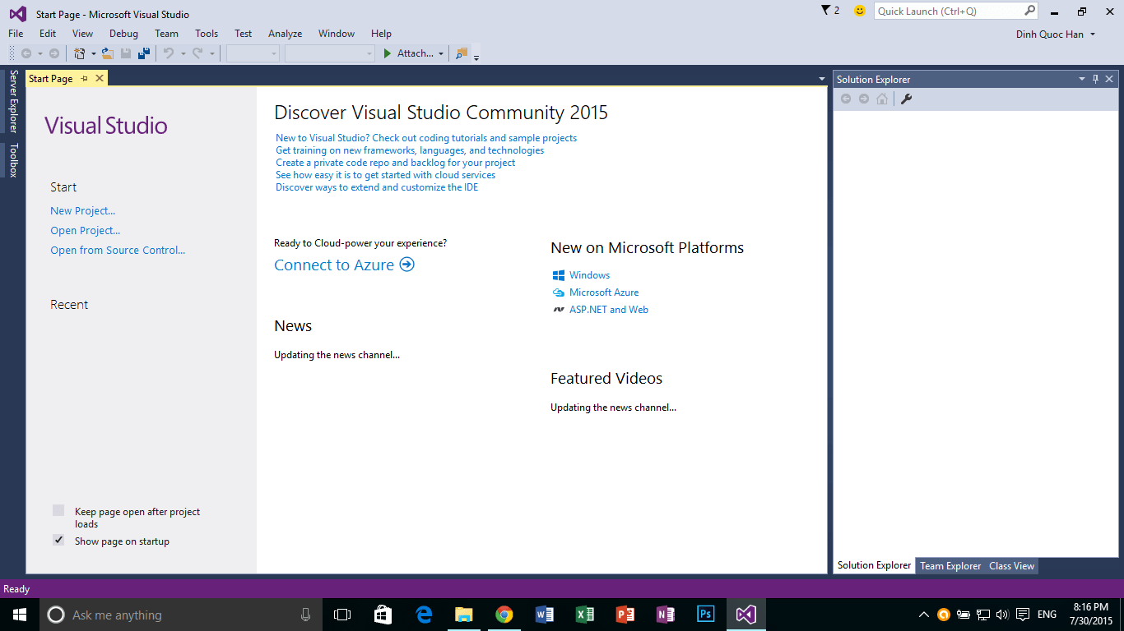Screen dimensions: 1124x631
Task: Open the Solution Configurations combo box
Action: [x=253, y=53]
